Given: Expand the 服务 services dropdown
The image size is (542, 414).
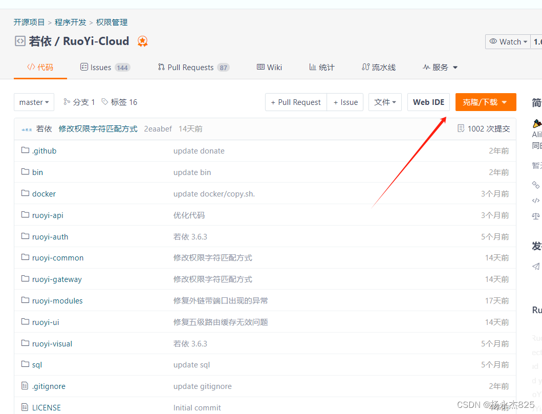Looking at the screenshot, I should [440, 68].
